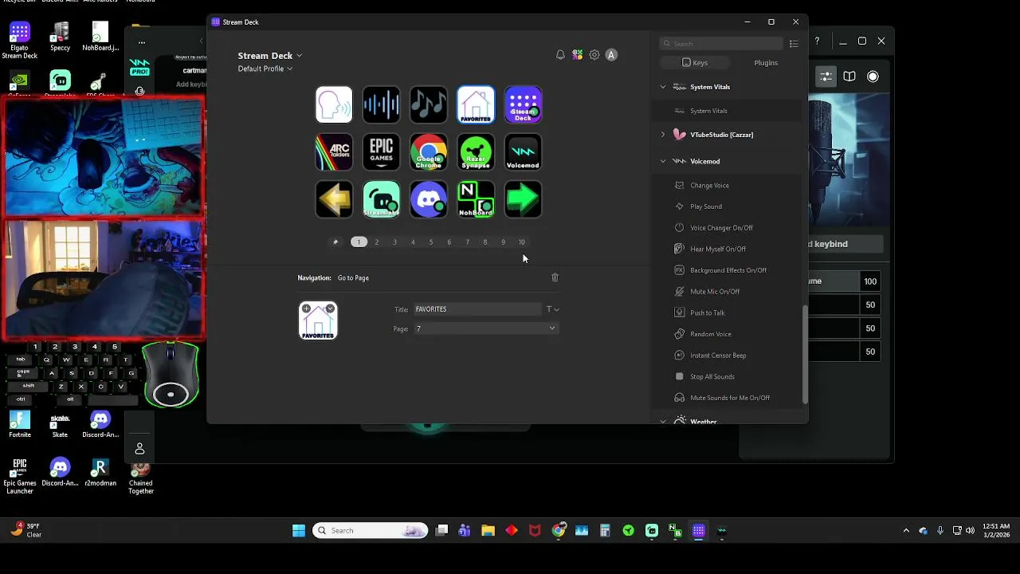Open Stream Deck notifications bell
Image resolution: width=1020 pixels, height=574 pixels.
[560, 55]
